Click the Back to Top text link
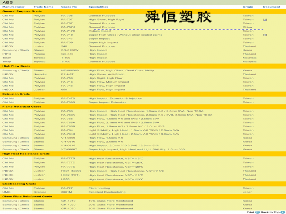This screenshot has width=286, height=214. point(270,212)
